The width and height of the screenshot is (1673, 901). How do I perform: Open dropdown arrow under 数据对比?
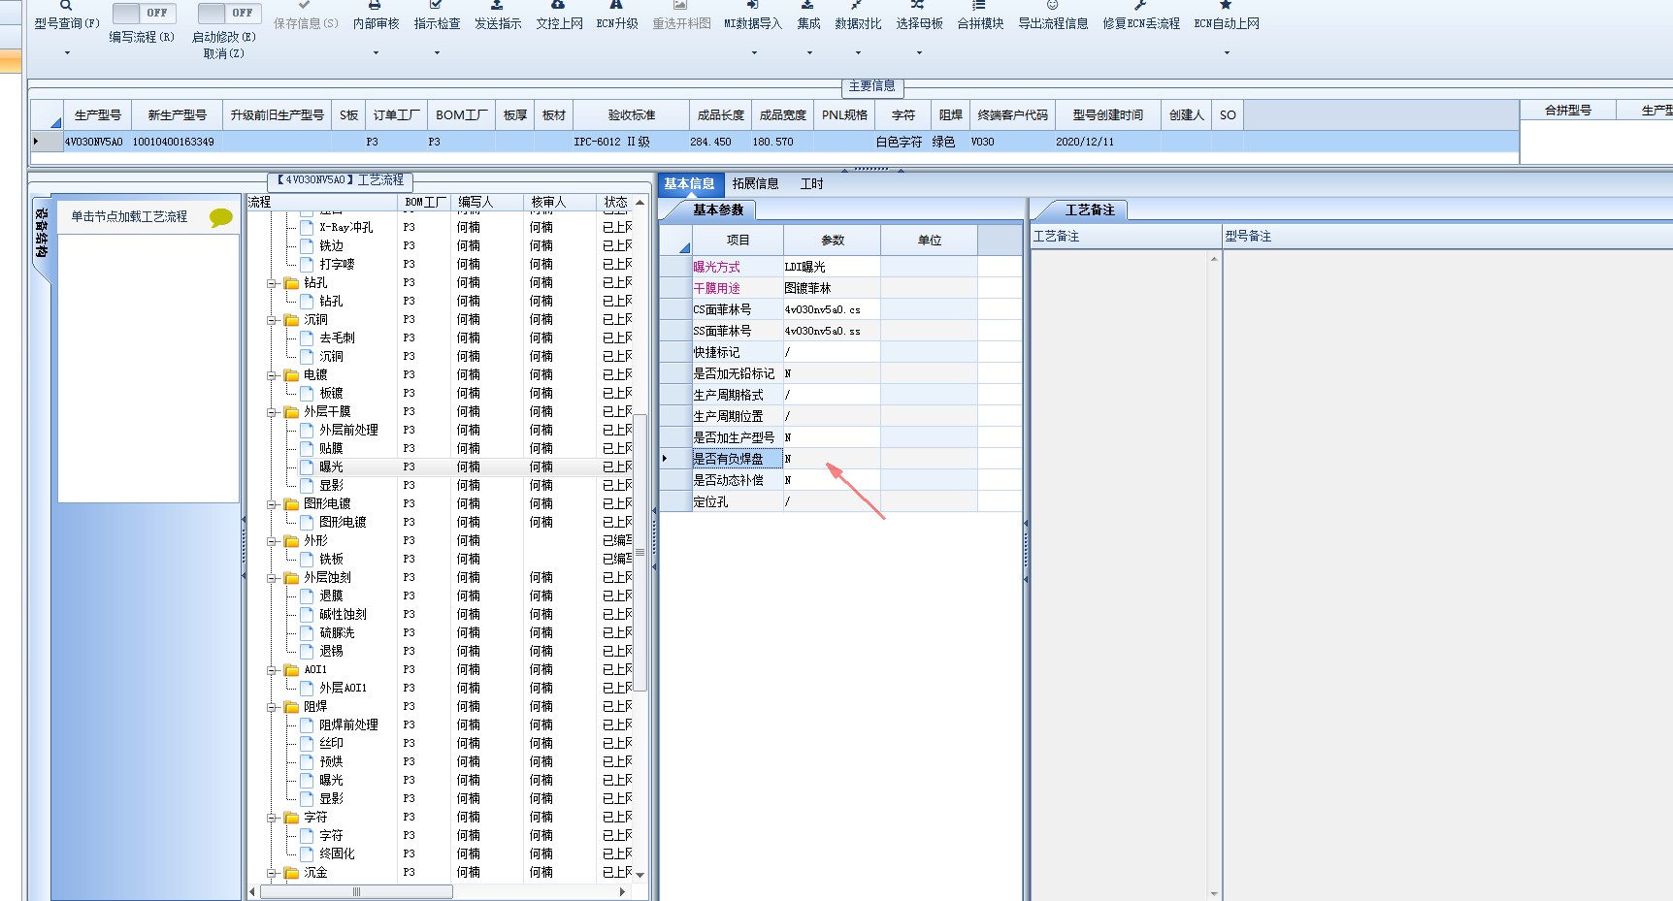(x=858, y=53)
